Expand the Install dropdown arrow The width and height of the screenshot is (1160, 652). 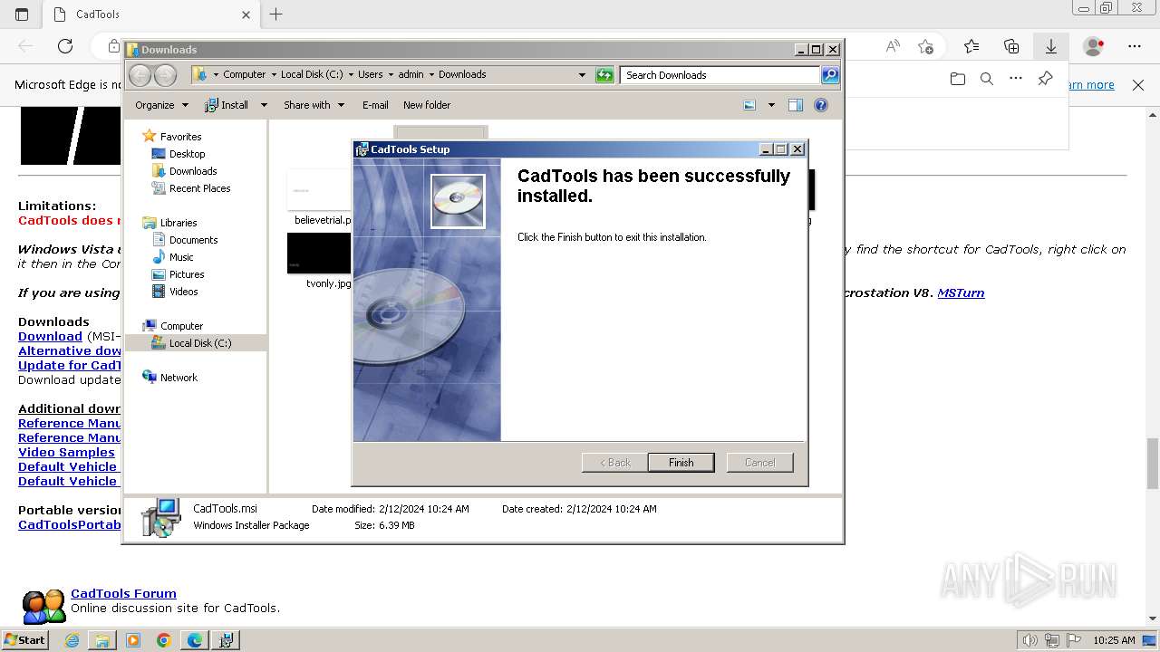pos(264,105)
